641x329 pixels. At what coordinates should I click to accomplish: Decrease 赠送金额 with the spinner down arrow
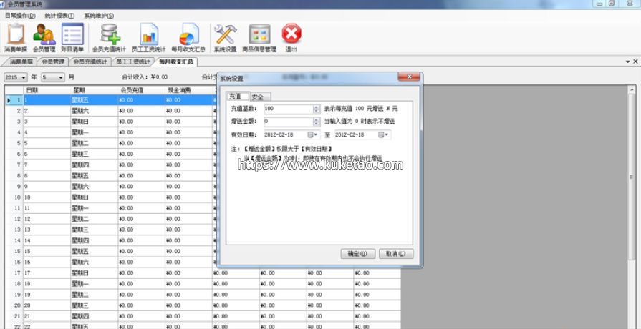tap(317, 124)
